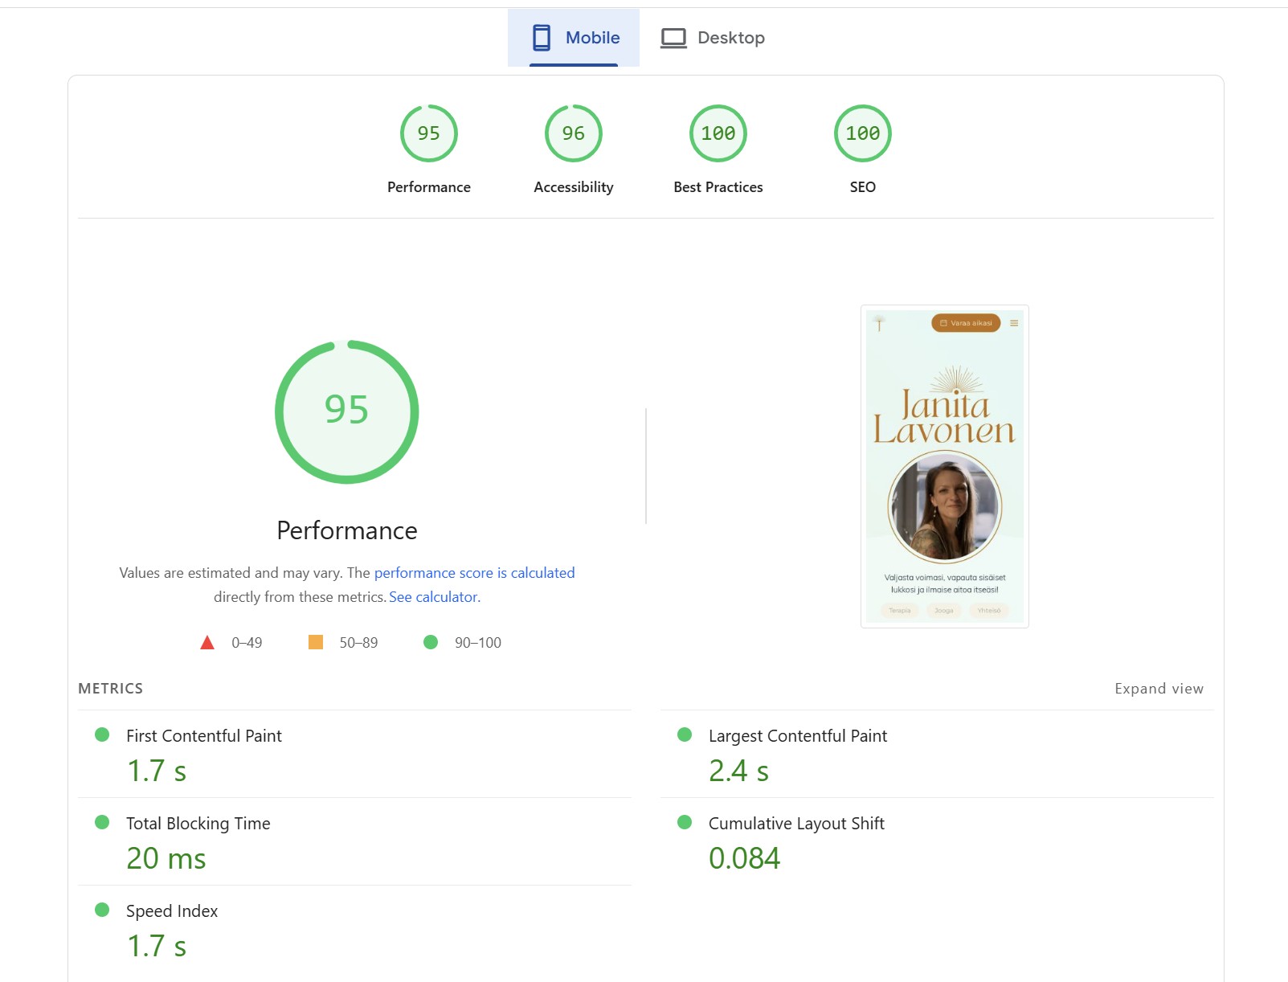The height and width of the screenshot is (982, 1288).
Task: Click the Total Blocking Time metric label
Action: tap(198, 824)
